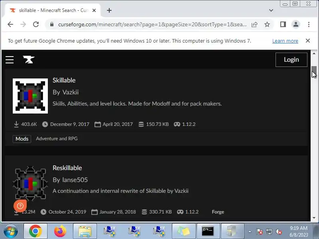Click Skillable file size icon
319x239 pixels.
[x=141, y=124]
